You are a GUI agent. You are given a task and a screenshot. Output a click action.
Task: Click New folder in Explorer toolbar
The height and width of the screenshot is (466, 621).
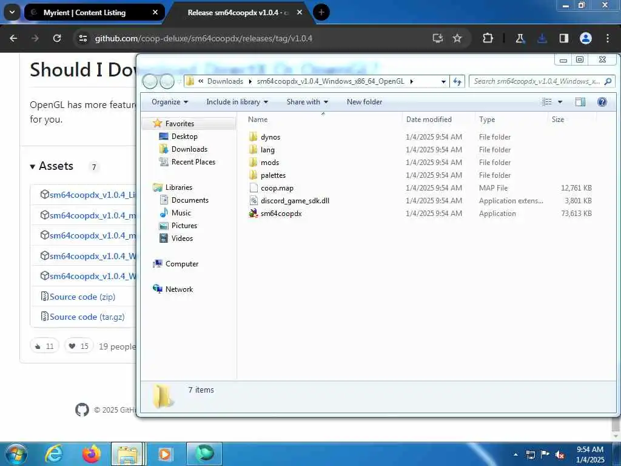point(364,102)
